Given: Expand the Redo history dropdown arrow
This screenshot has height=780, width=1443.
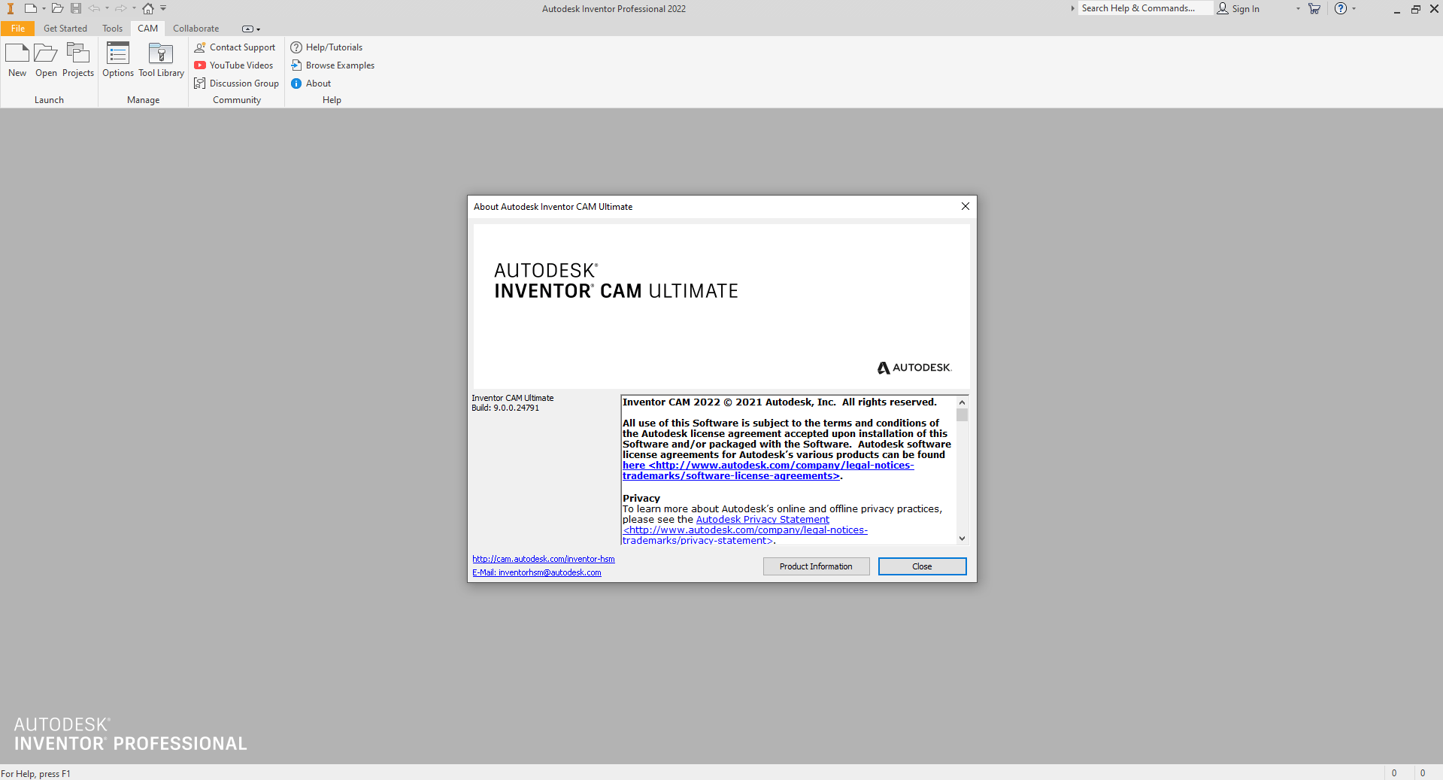Looking at the screenshot, I should click(134, 8).
